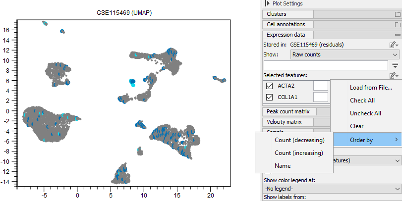Click the feature search input field

pos(325,65)
